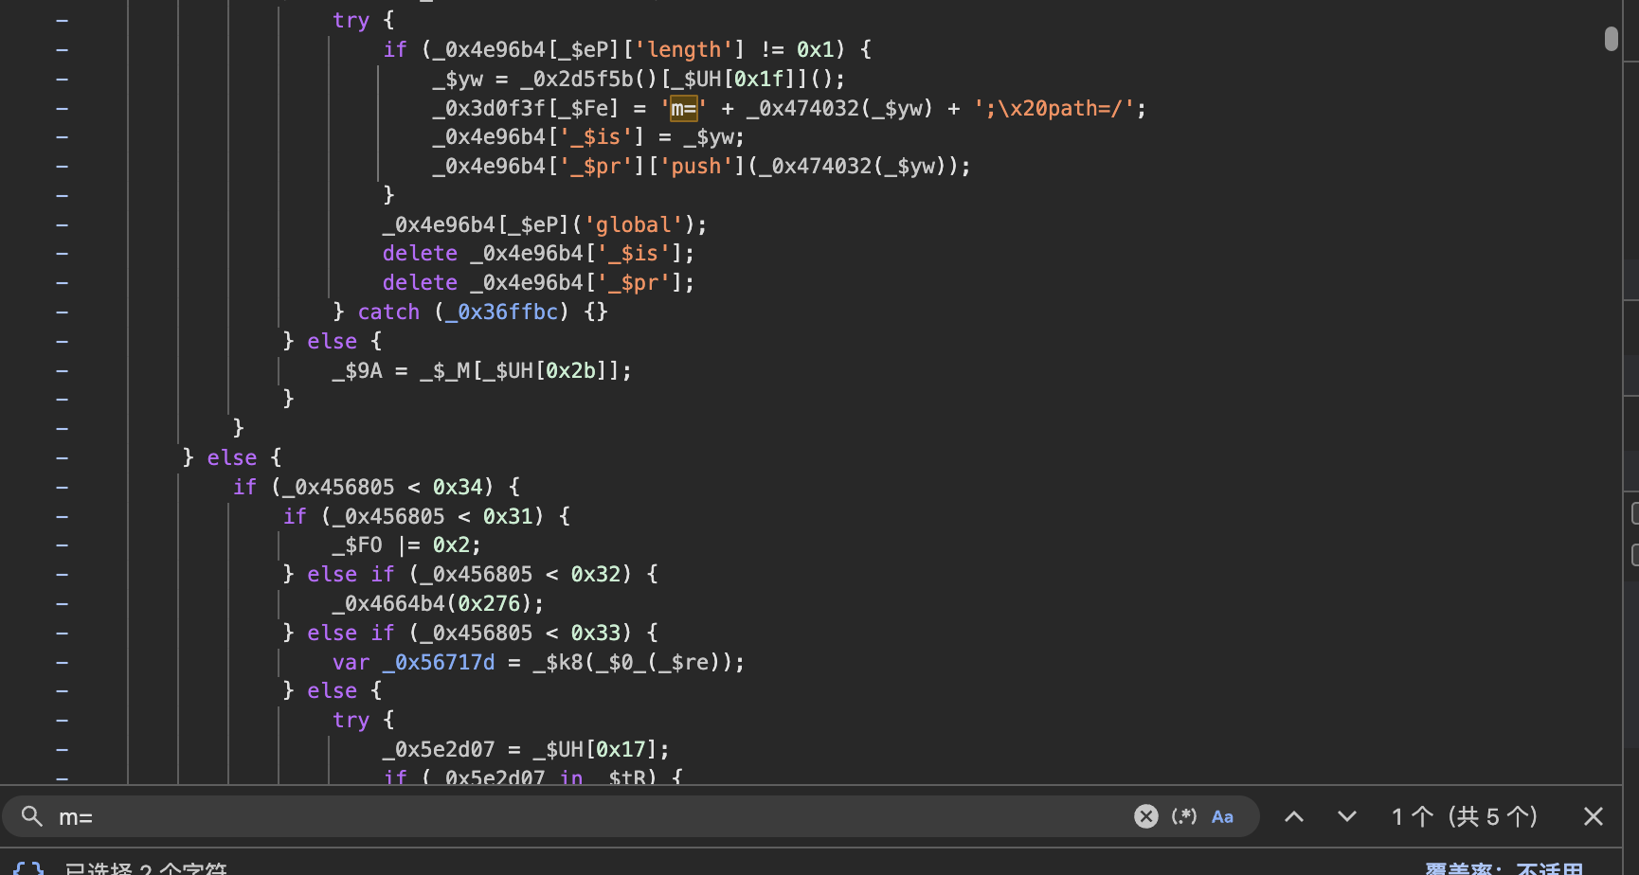Click the "已选择 2 个字符" status text
Image resolution: width=1639 pixels, height=875 pixels.
tap(146, 868)
